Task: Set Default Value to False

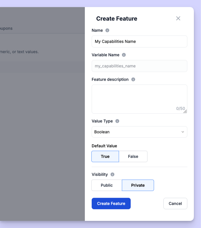Action: point(133,156)
